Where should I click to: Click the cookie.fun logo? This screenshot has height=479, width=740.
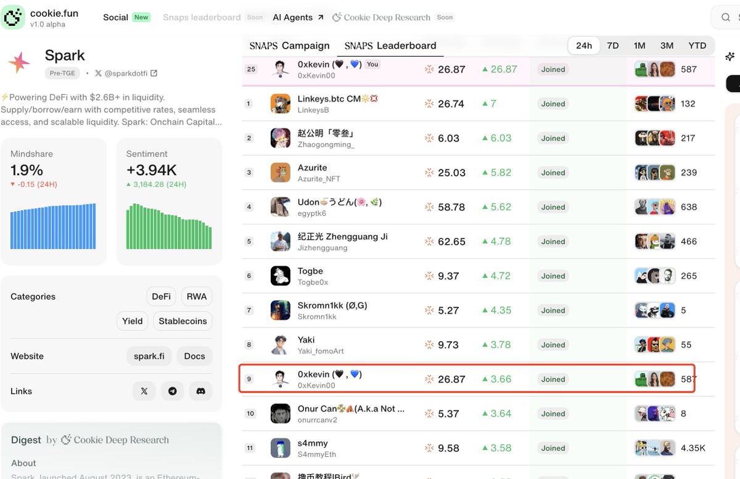coord(12,17)
